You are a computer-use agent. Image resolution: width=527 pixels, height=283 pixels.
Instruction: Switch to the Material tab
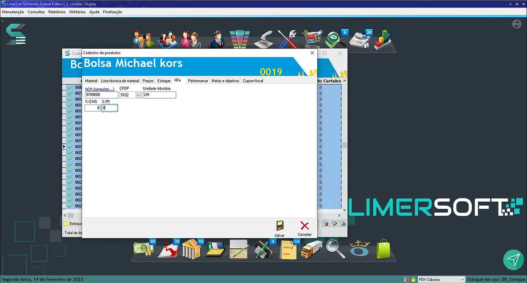click(91, 81)
